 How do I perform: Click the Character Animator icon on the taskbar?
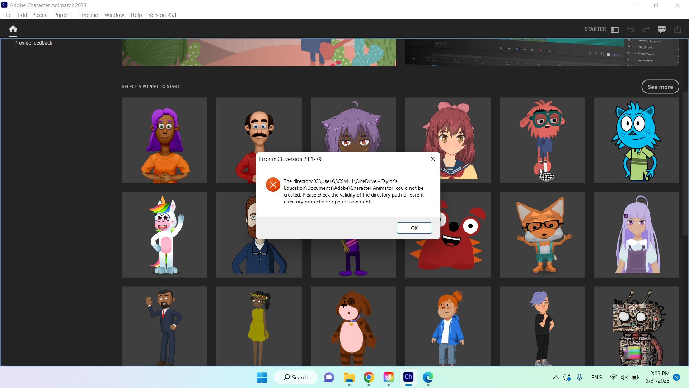click(408, 377)
